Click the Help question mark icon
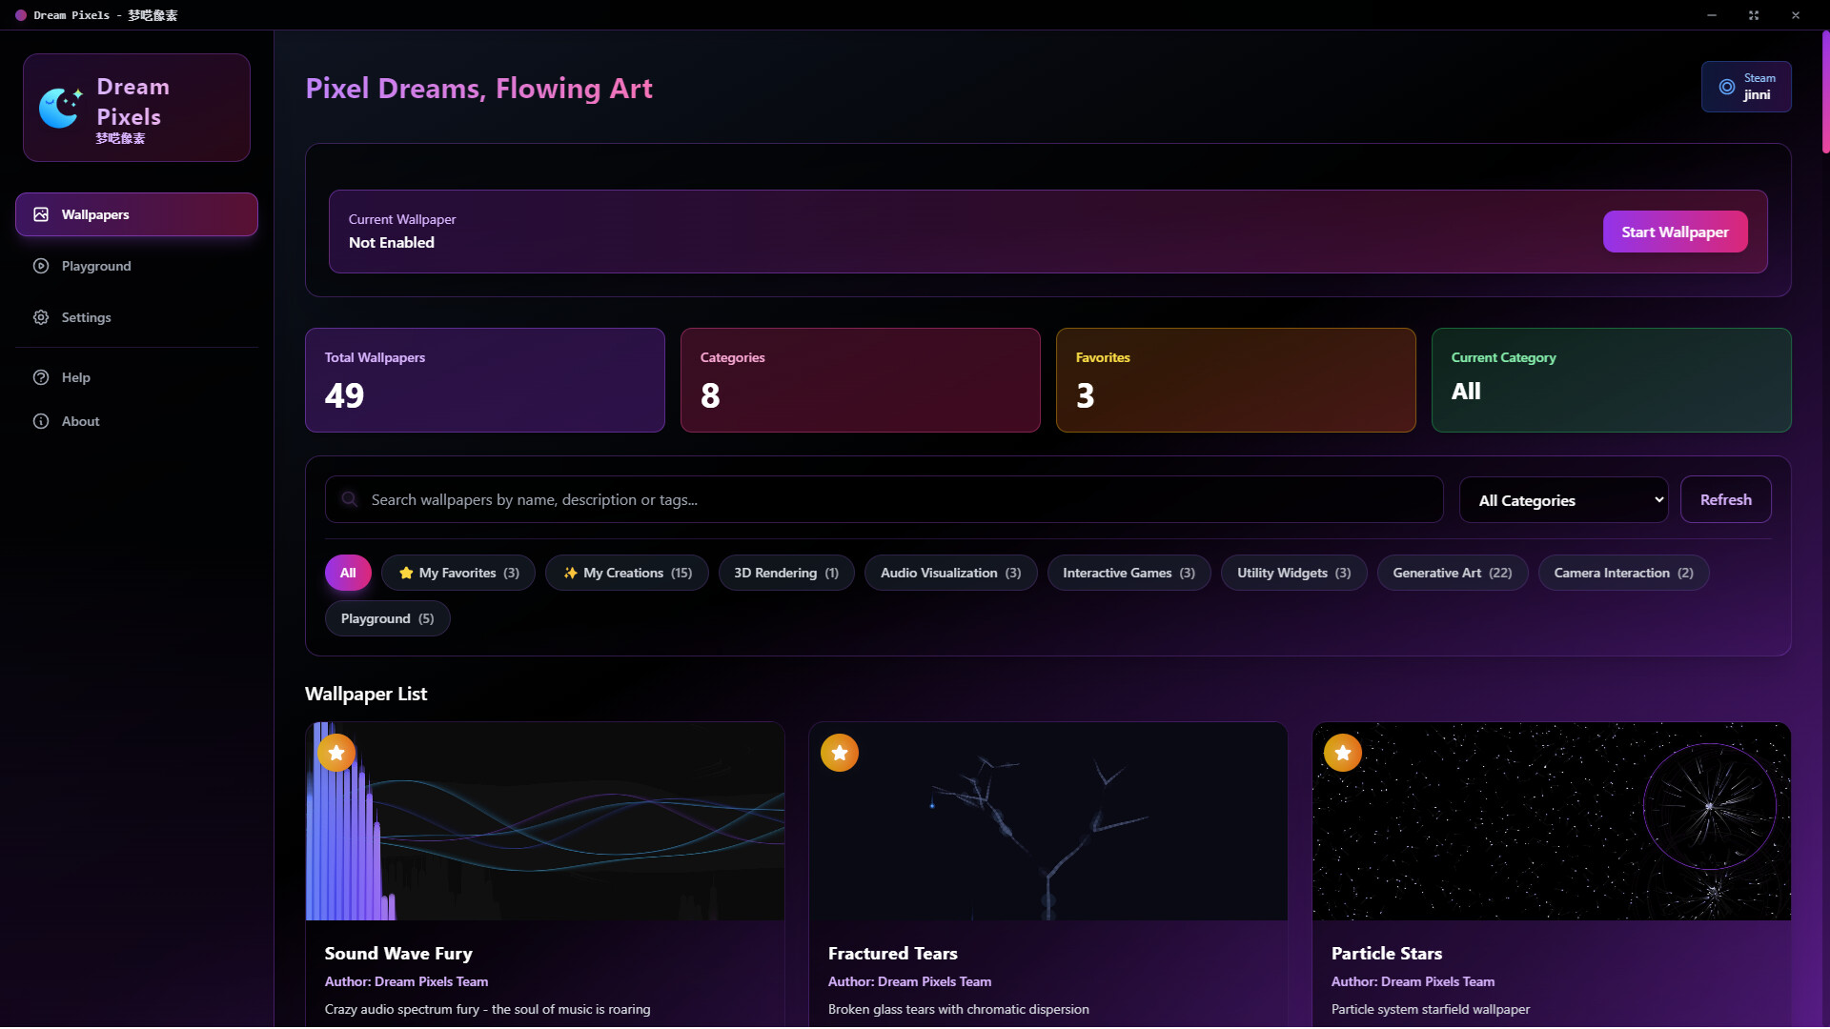1830x1029 pixels. 40,377
